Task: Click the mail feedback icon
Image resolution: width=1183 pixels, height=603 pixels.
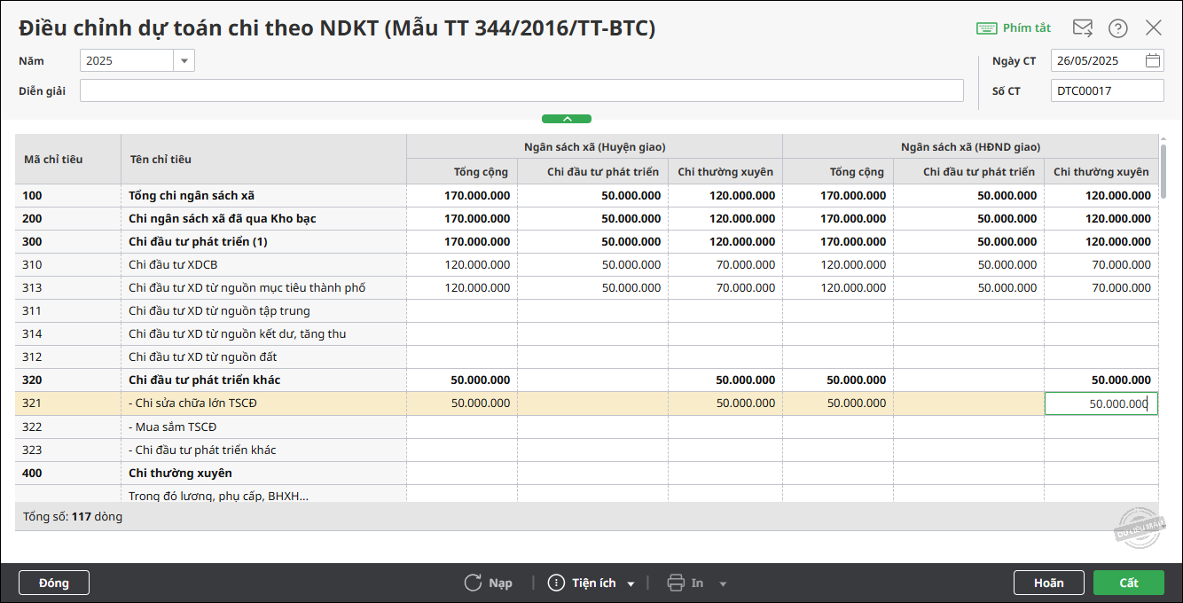Action: pyautogui.click(x=1083, y=28)
